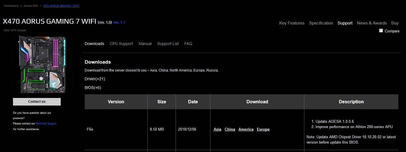This screenshot has height=152, width=406.
Task: Click the Size column header
Action: (x=162, y=102)
